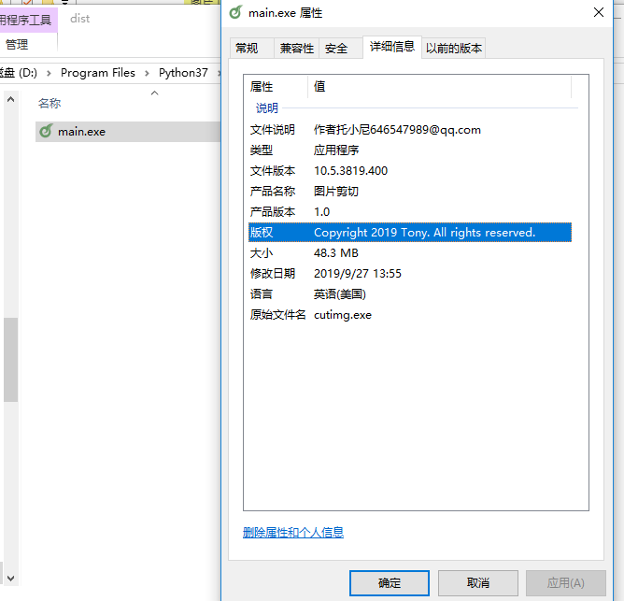Open the 兼容性 tab
The height and width of the screenshot is (601, 624).
point(297,49)
